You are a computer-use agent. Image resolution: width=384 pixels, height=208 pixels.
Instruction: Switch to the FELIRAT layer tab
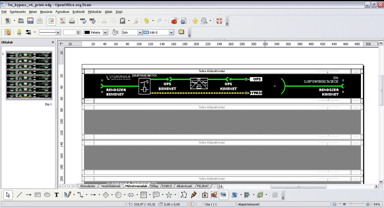pyautogui.click(x=203, y=186)
